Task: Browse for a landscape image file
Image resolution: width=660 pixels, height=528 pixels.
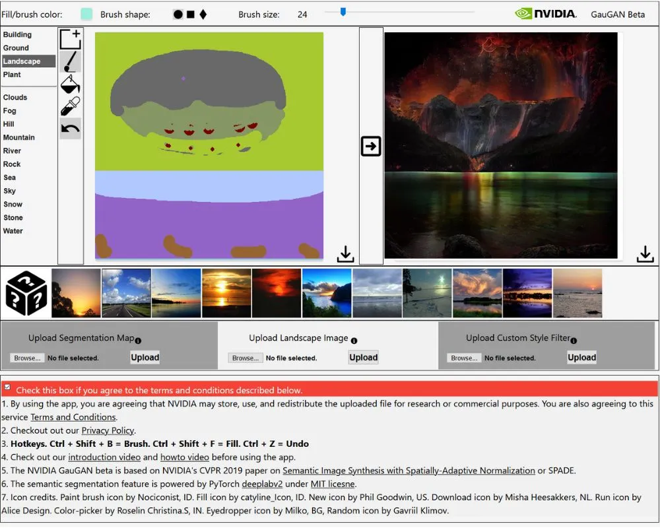Action: 246,358
